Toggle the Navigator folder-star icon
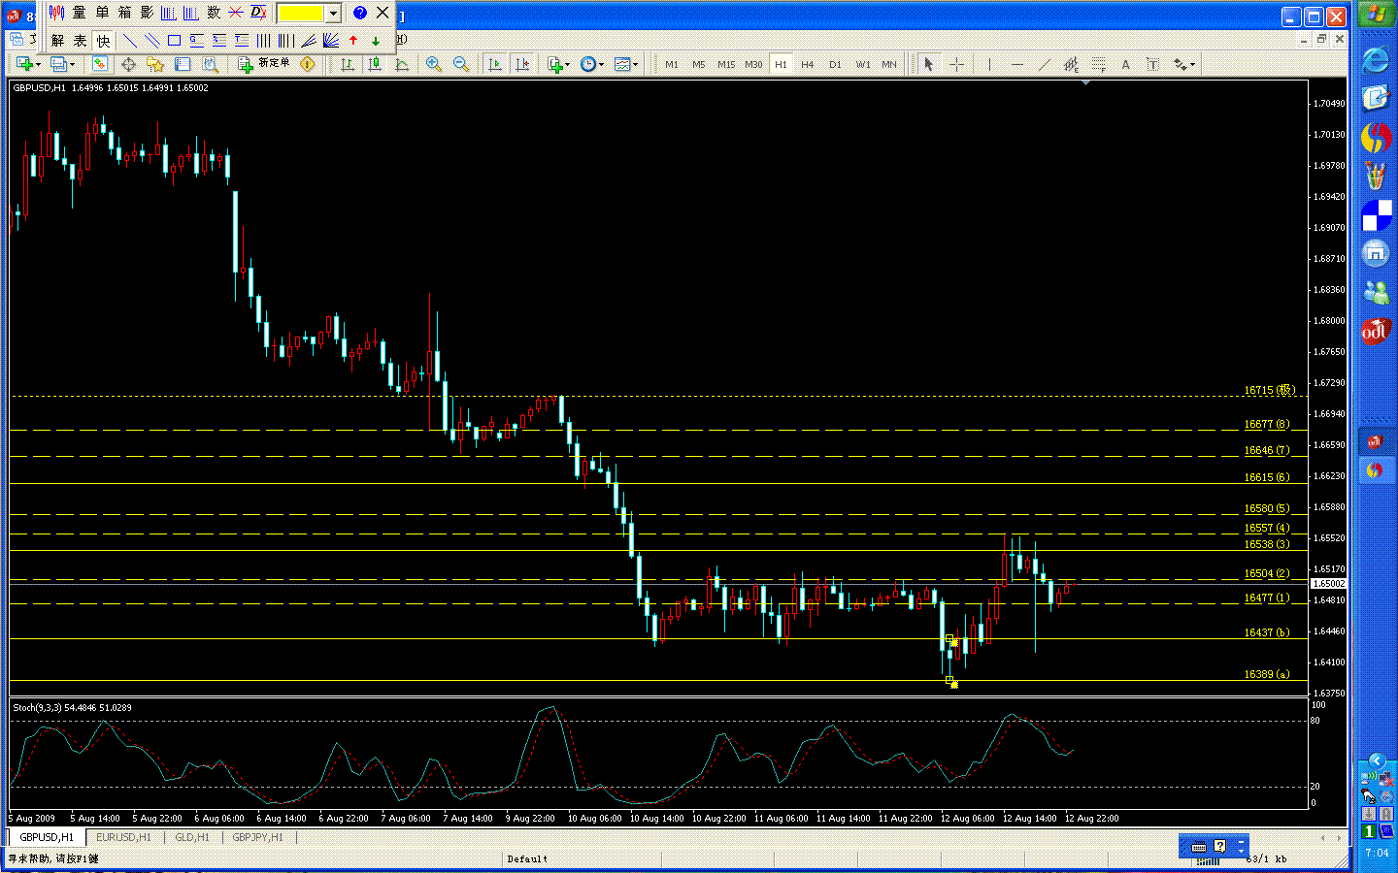 tap(154, 64)
